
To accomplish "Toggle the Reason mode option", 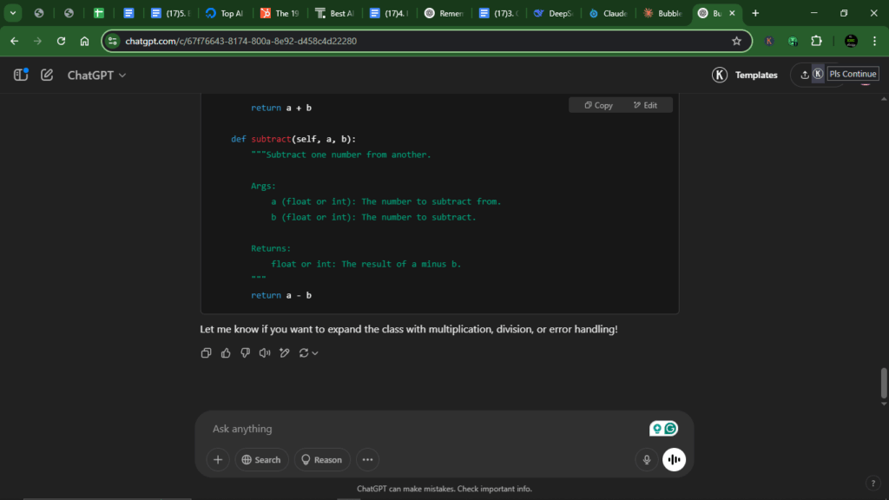I will click(x=322, y=459).
